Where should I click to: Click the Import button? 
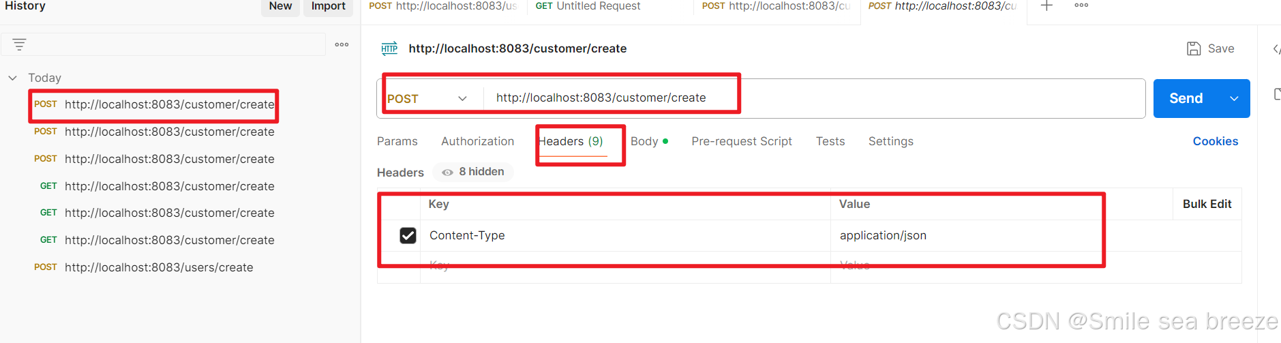click(x=328, y=6)
